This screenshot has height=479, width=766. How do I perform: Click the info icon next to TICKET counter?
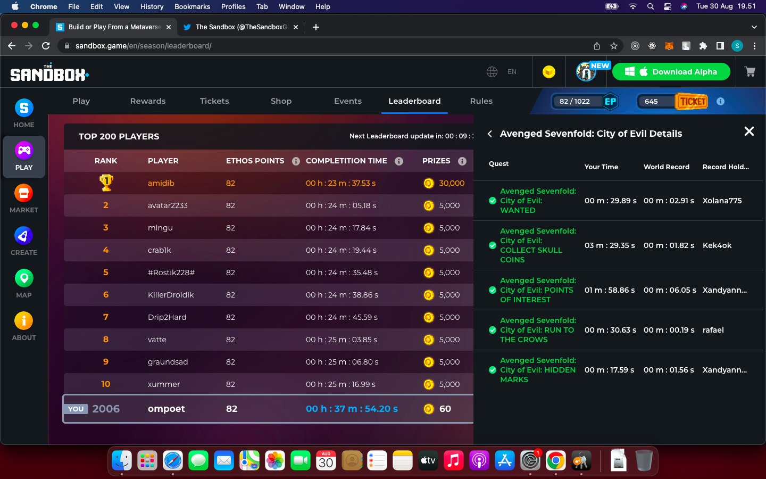coord(720,101)
